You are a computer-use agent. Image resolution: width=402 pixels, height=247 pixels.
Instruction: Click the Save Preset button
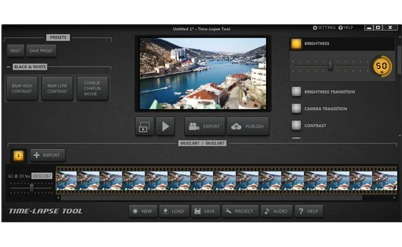(x=41, y=51)
